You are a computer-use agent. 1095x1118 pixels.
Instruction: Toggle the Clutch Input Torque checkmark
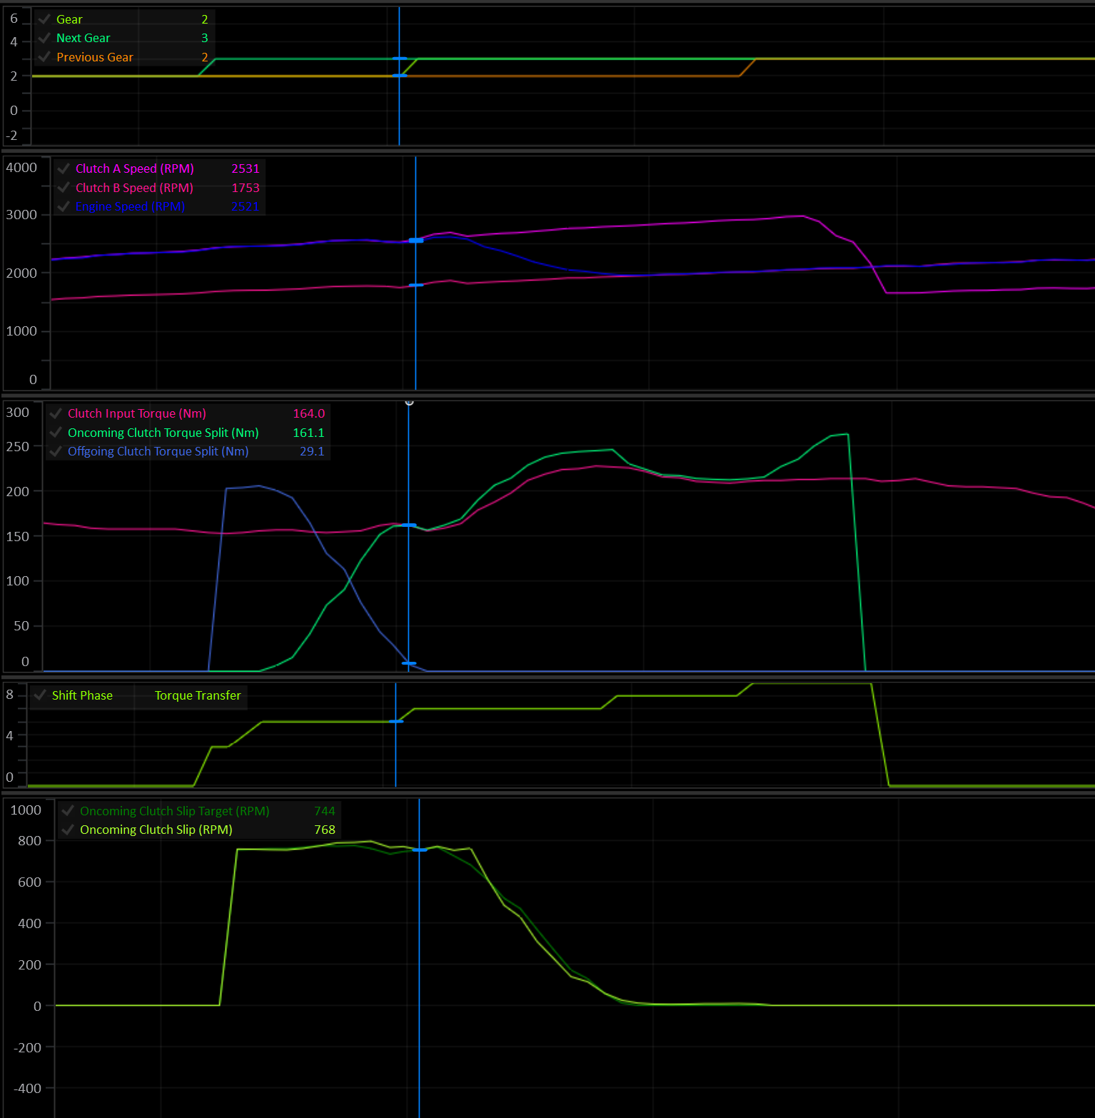coord(56,413)
